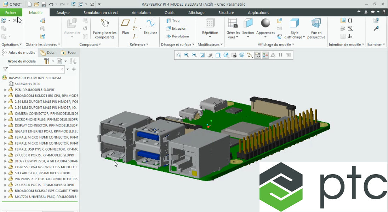This screenshot has width=388, height=212.
Task: Open the Obtenir les données dropdown
Action: click(x=43, y=45)
